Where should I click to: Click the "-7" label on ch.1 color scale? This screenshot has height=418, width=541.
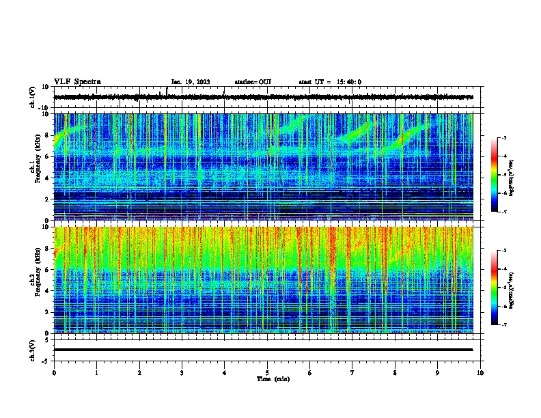coord(503,212)
